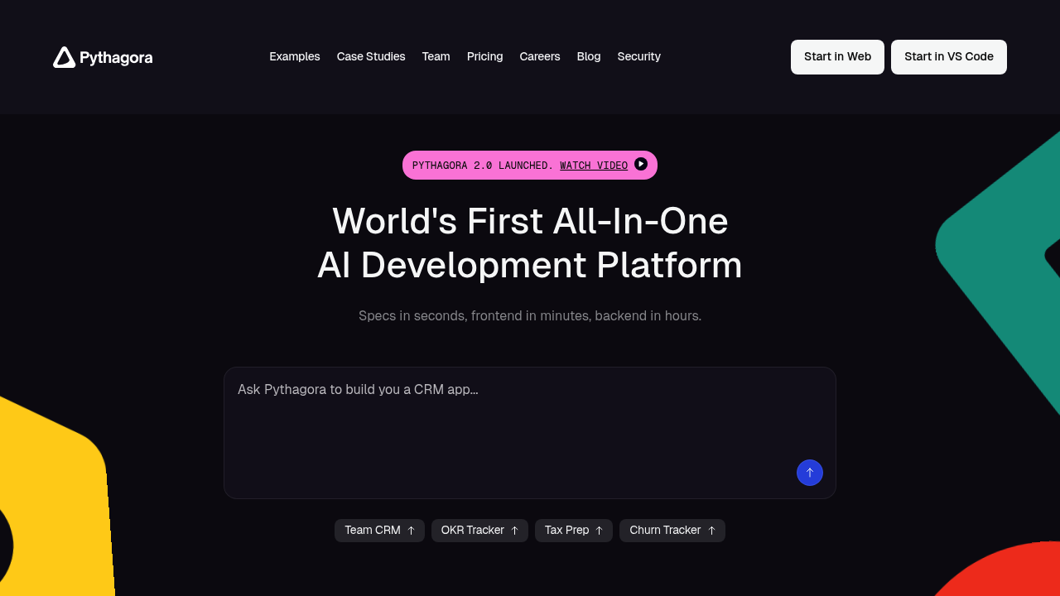Click the Pythagora triangle logo icon
Screen dimensions: 1060x596
[64, 57]
